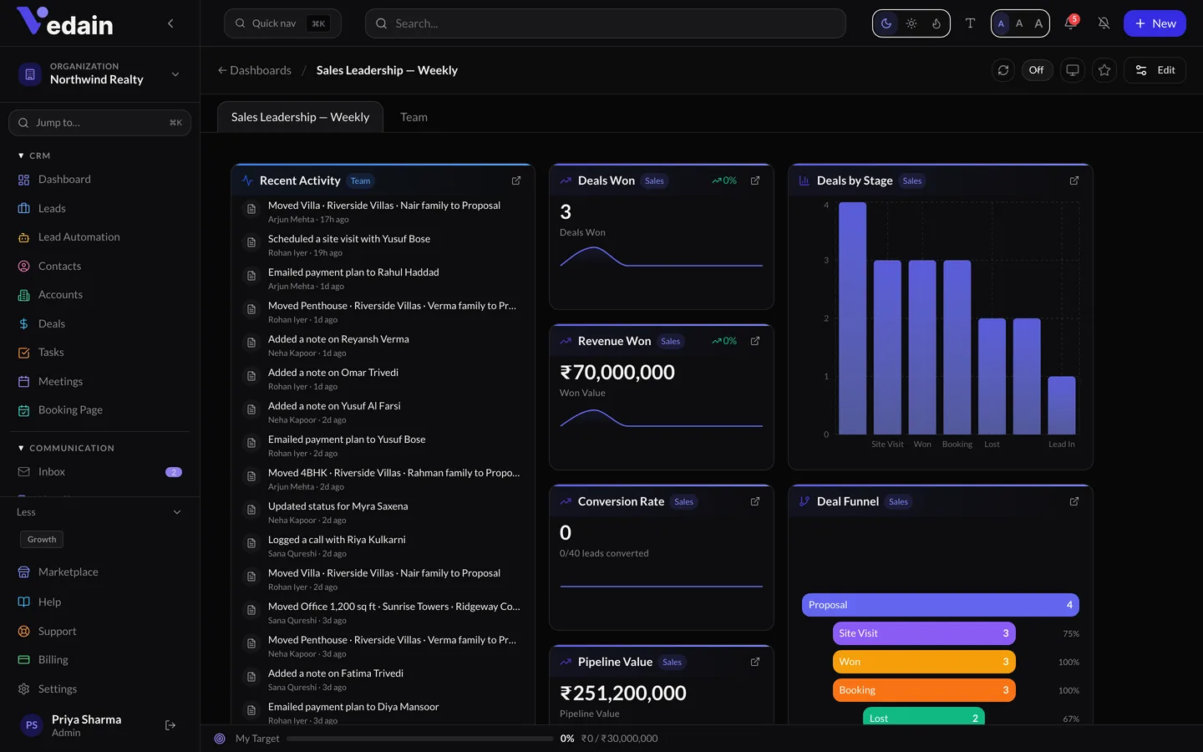The image size is (1203, 752).
Task: Click the orange Won funnel bar
Action: pyautogui.click(x=924, y=662)
